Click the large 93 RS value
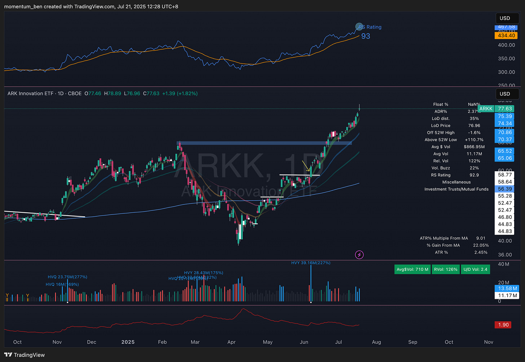This screenshot has height=362, width=525. (x=366, y=36)
